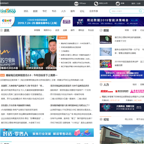144x144 pixels.
Task: Click the search magnifier icon
Action: pyautogui.click(x=140, y=11)
